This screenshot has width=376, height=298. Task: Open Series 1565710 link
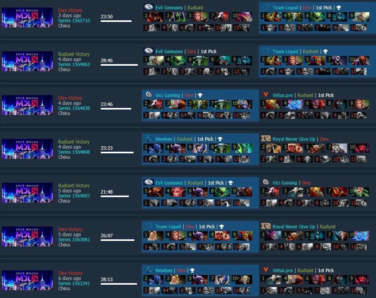tap(74, 21)
